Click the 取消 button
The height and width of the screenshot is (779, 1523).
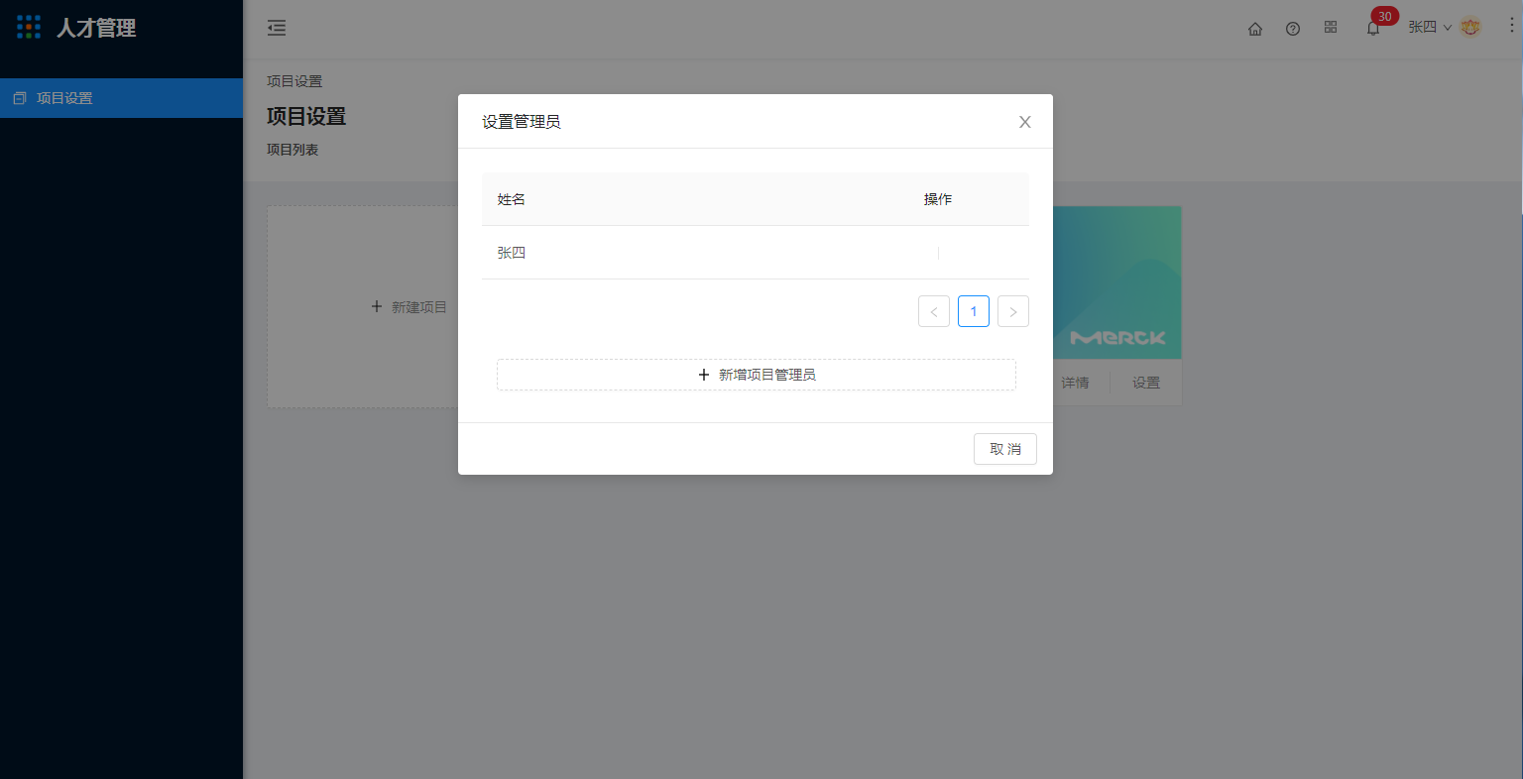[x=1005, y=449]
